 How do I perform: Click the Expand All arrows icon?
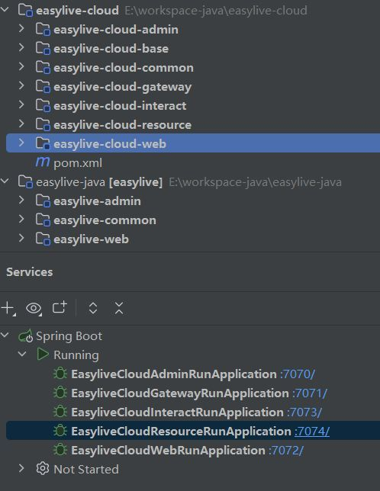pyautogui.click(x=93, y=308)
